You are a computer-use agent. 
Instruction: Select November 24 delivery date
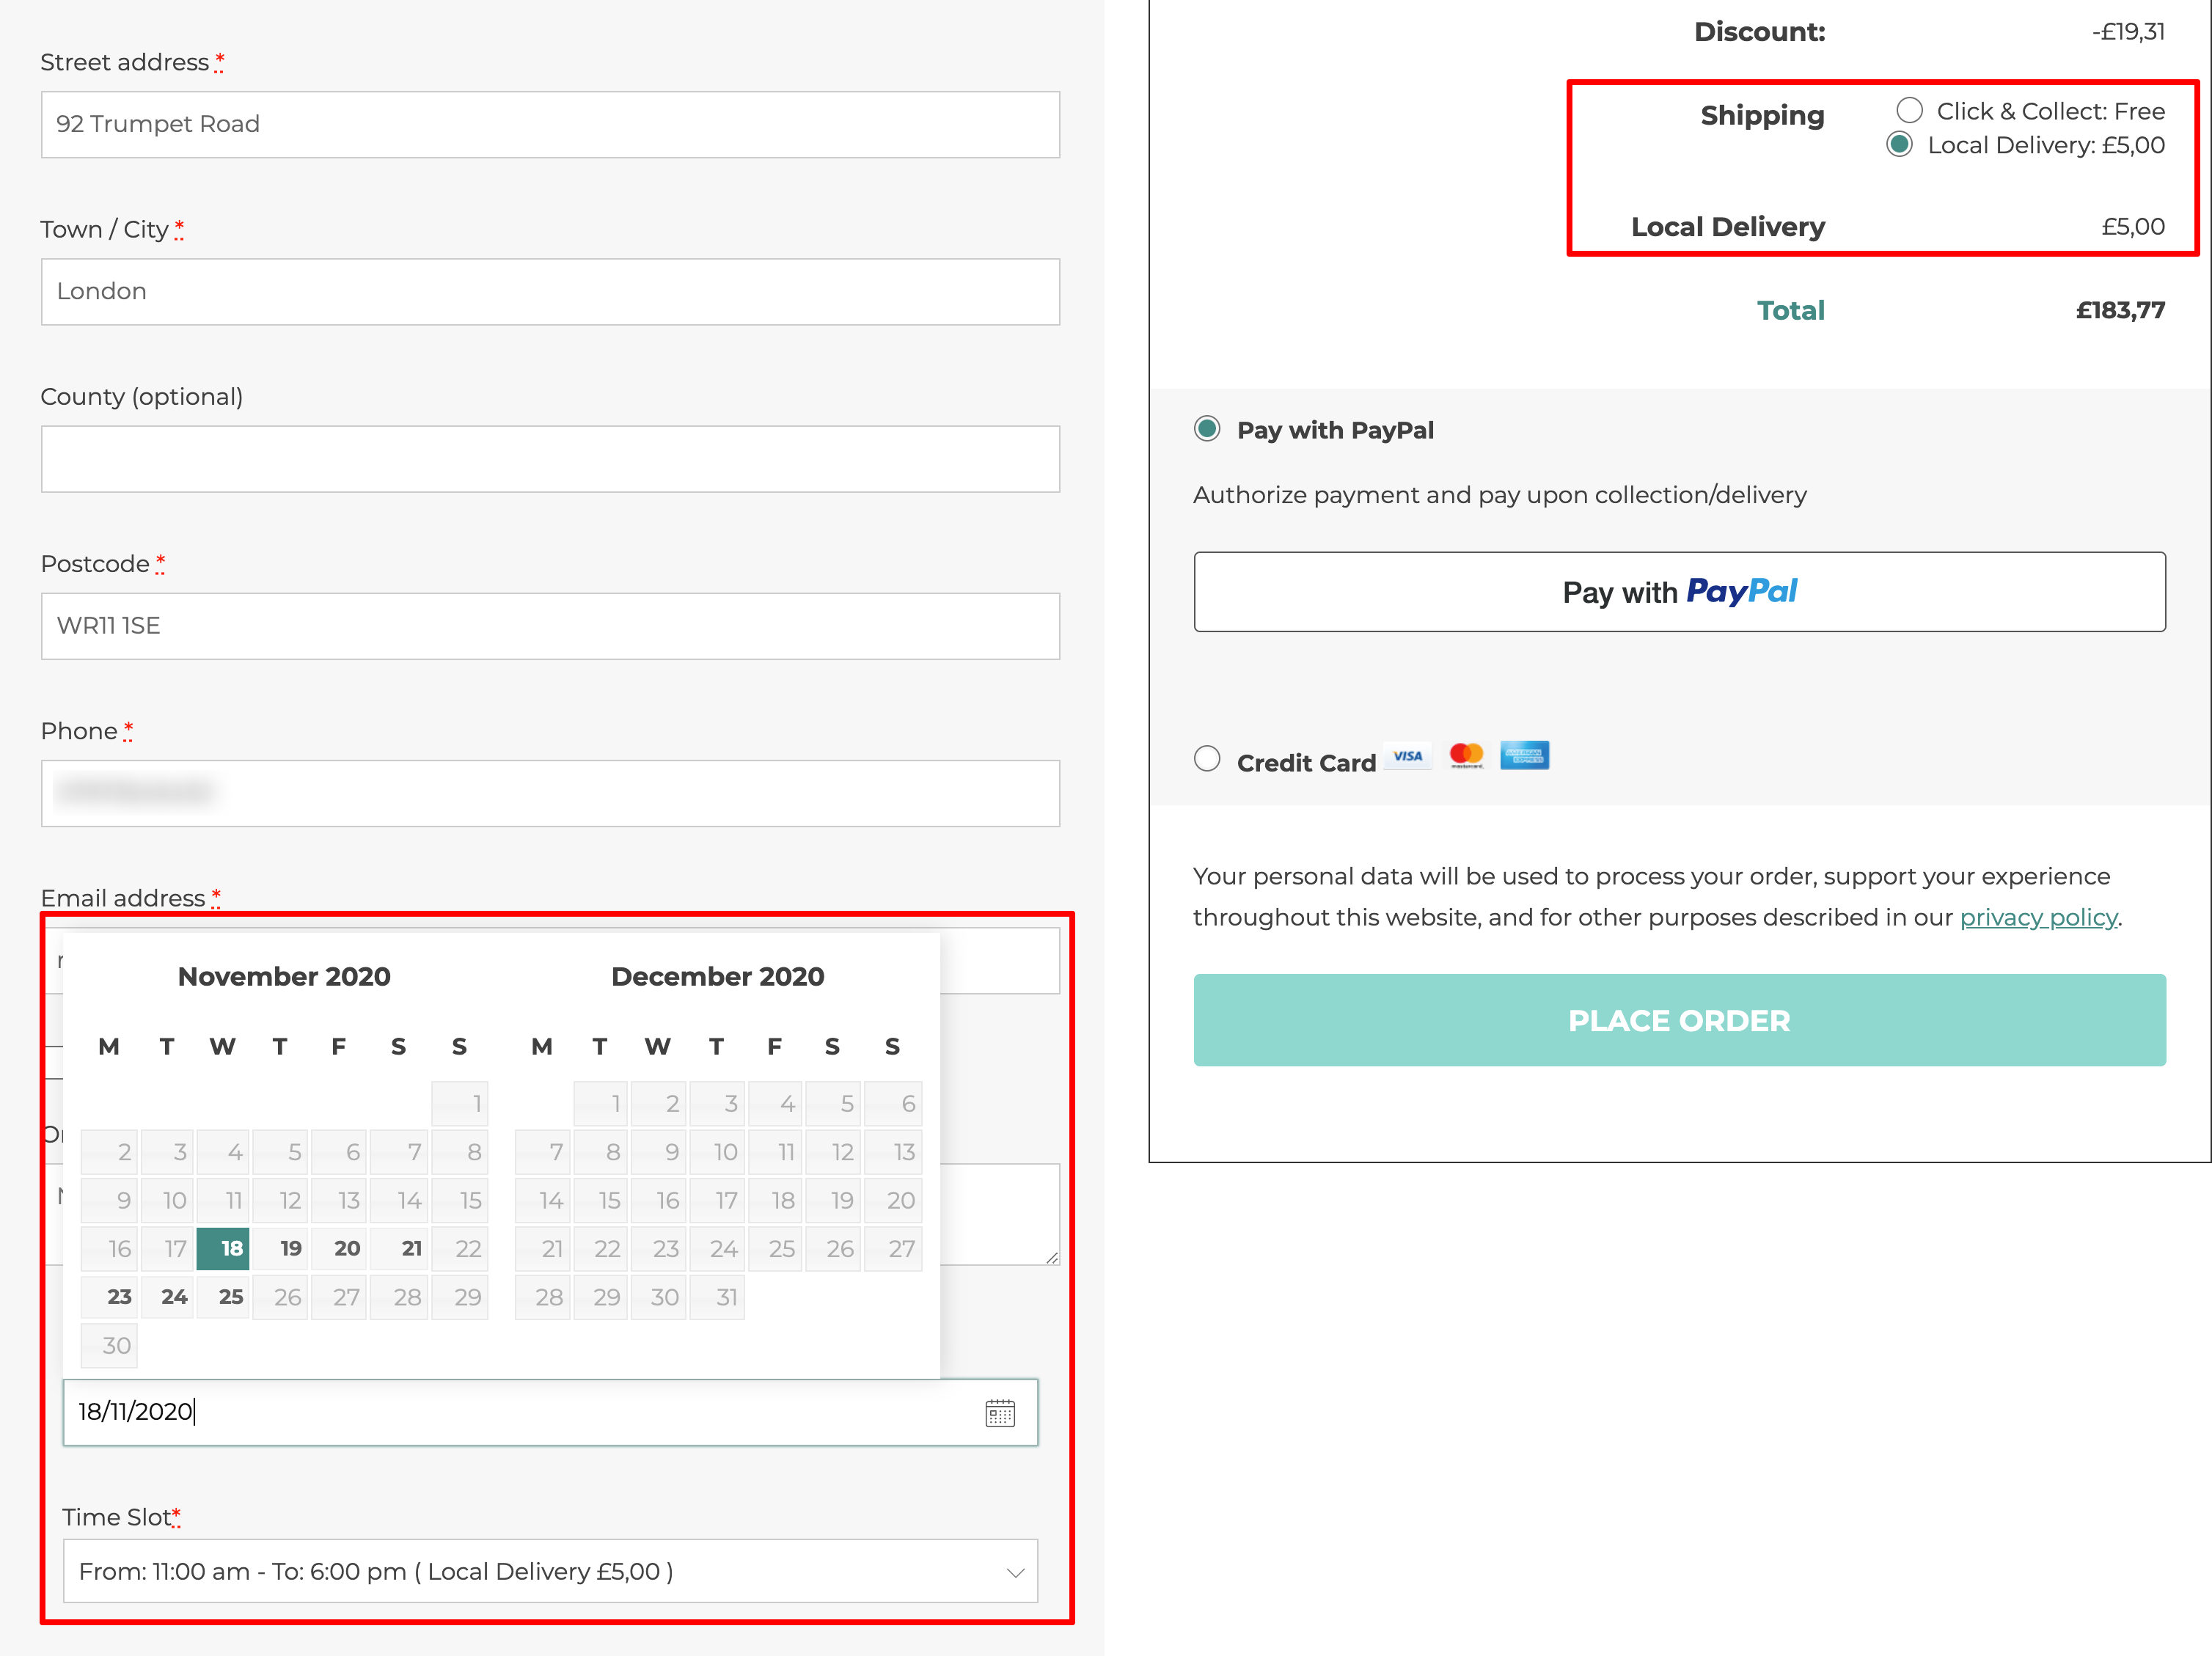coord(174,1297)
